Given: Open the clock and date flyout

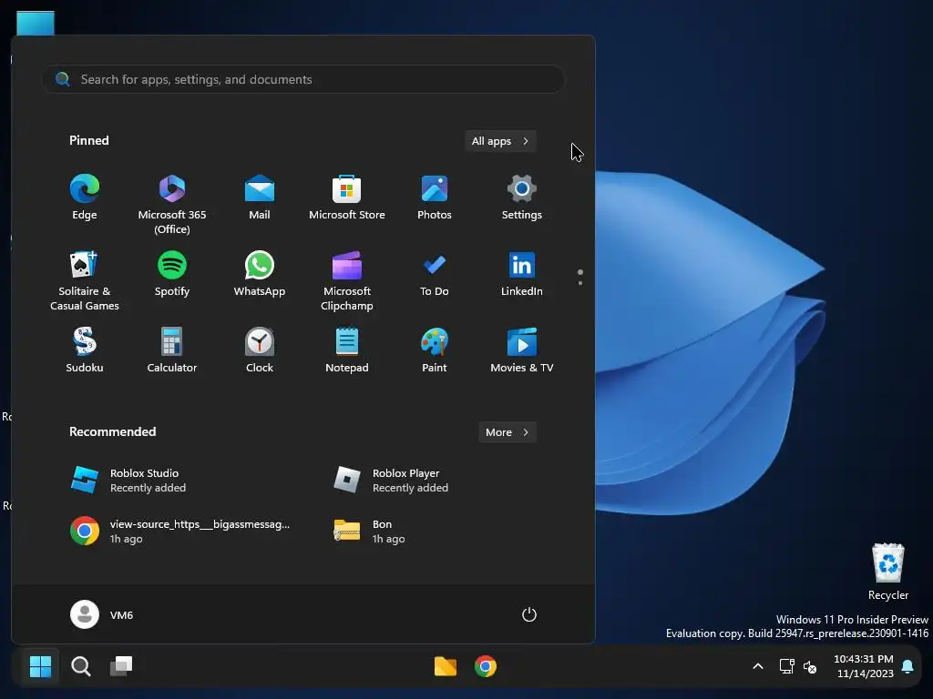Looking at the screenshot, I should coord(864,666).
